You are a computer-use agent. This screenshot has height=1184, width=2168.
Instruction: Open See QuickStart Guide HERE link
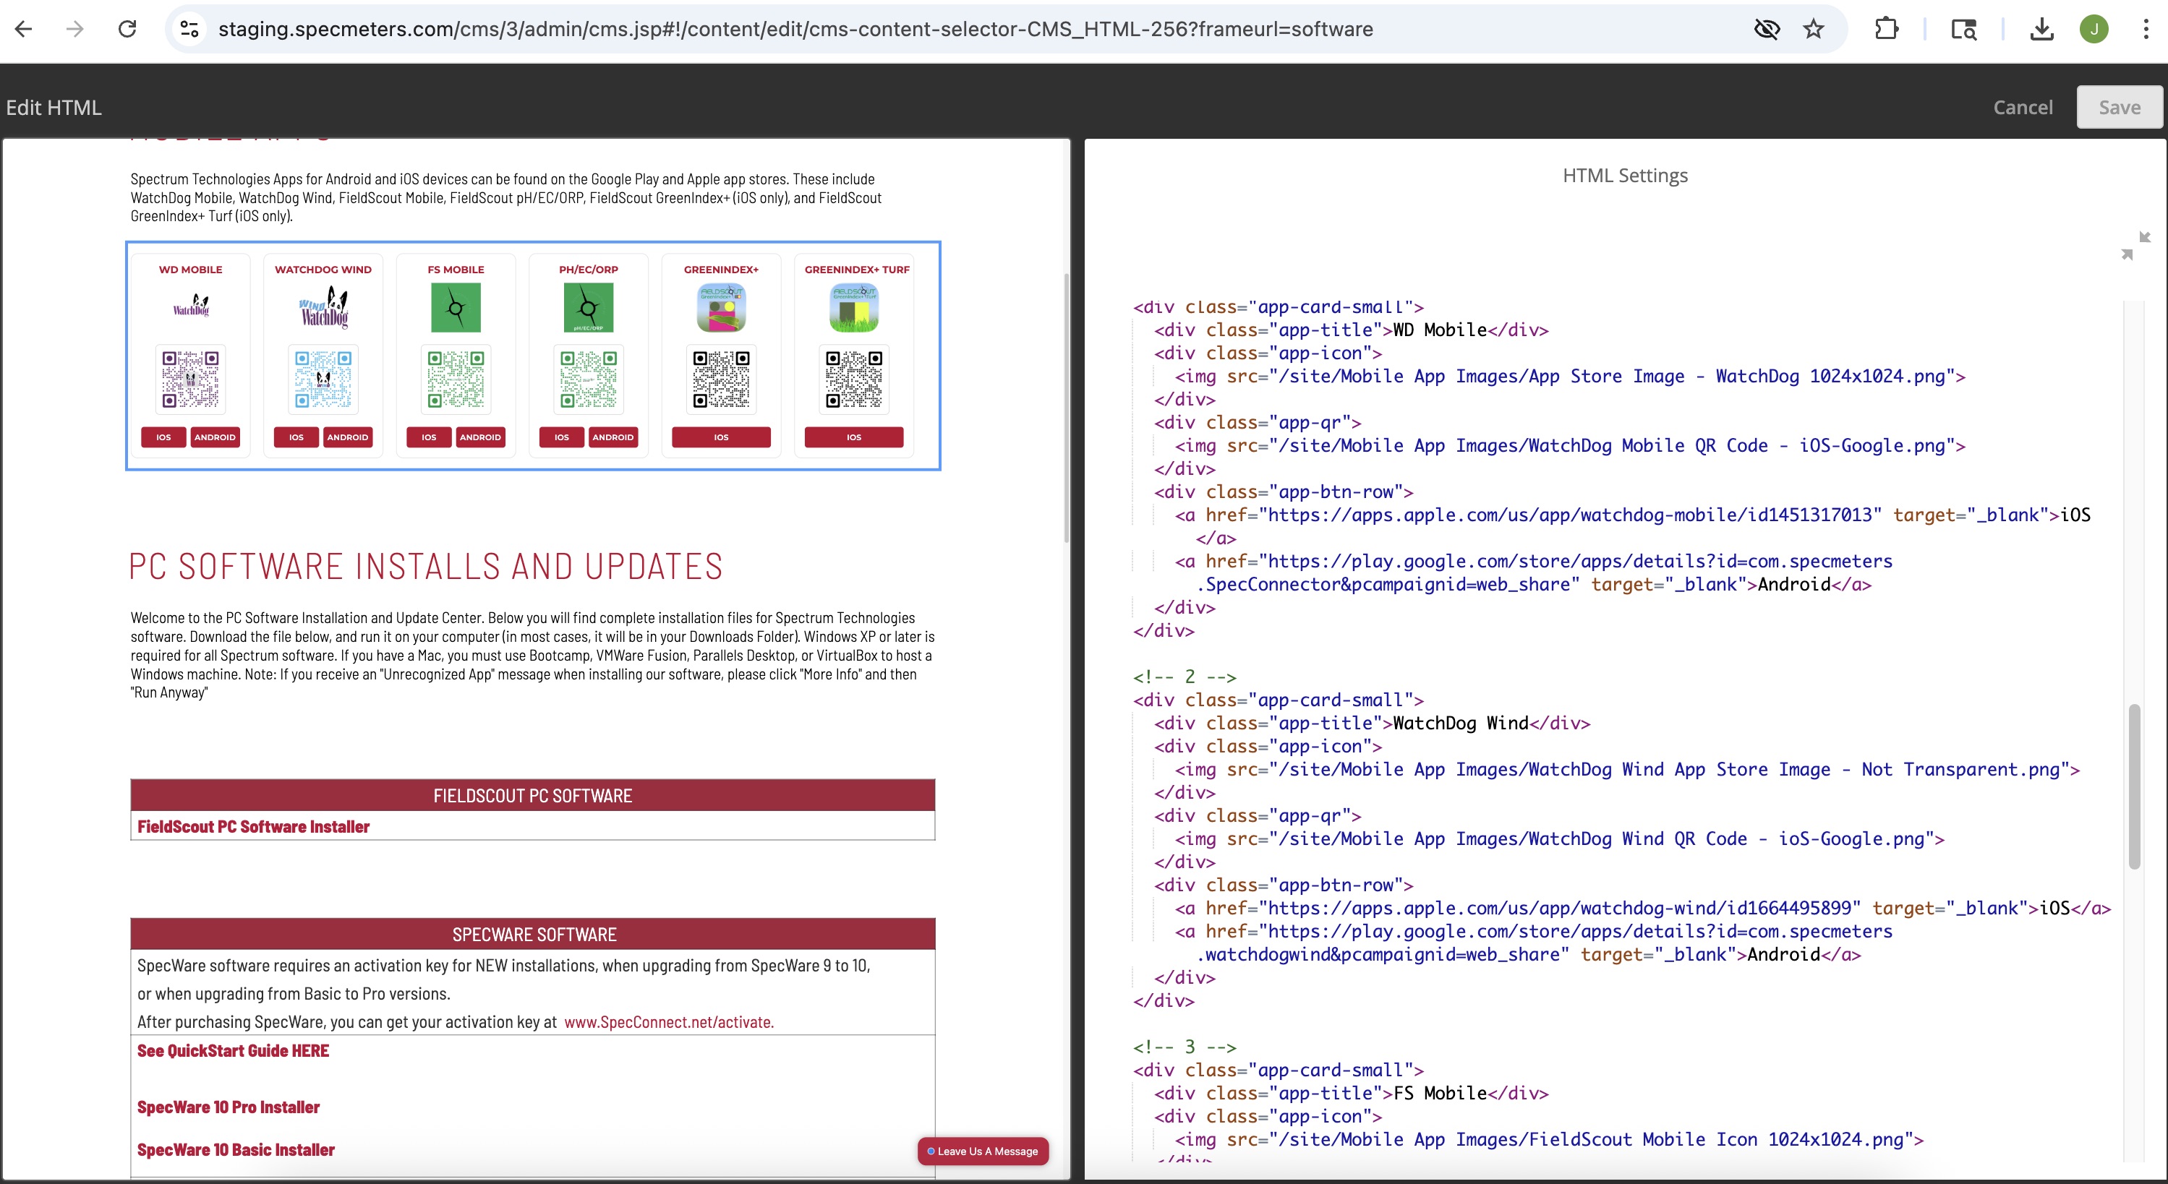[233, 1050]
